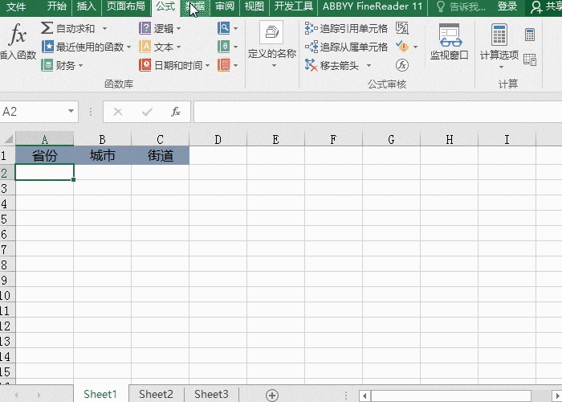Expand the Name Box dropdown arrow
This screenshot has height=402, width=562.
(71, 112)
